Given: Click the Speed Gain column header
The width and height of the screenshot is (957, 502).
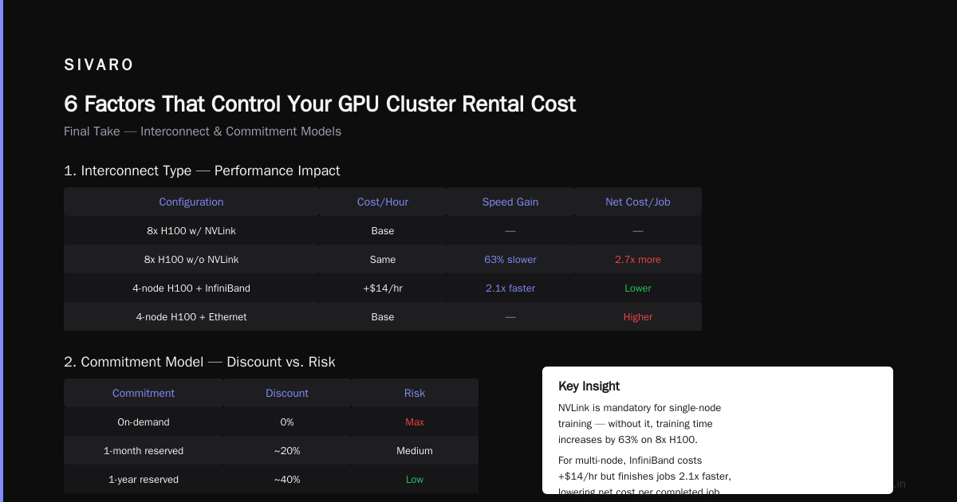Looking at the screenshot, I should click(510, 202).
